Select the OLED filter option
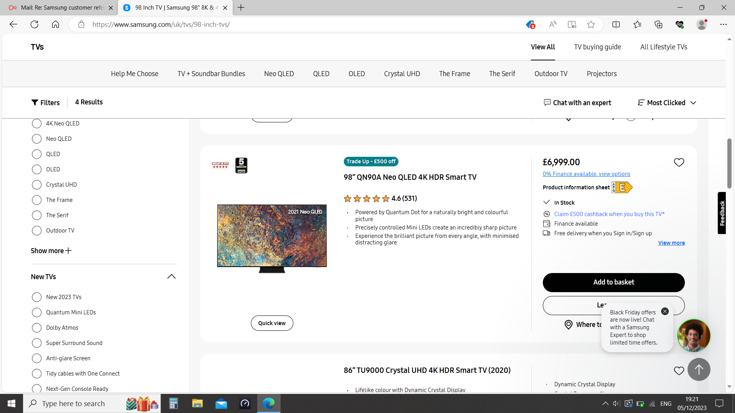The width and height of the screenshot is (735, 413). click(x=37, y=169)
